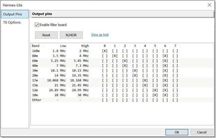The width and height of the screenshot is (216, 138).
Task: Toggle pin 3 for the Other band
Action: (x=135, y=100)
